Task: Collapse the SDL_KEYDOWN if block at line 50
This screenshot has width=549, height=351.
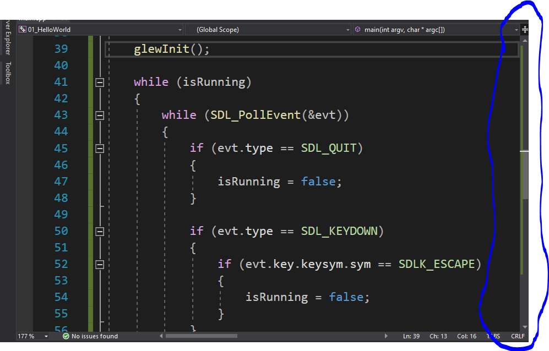Action: tap(100, 231)
